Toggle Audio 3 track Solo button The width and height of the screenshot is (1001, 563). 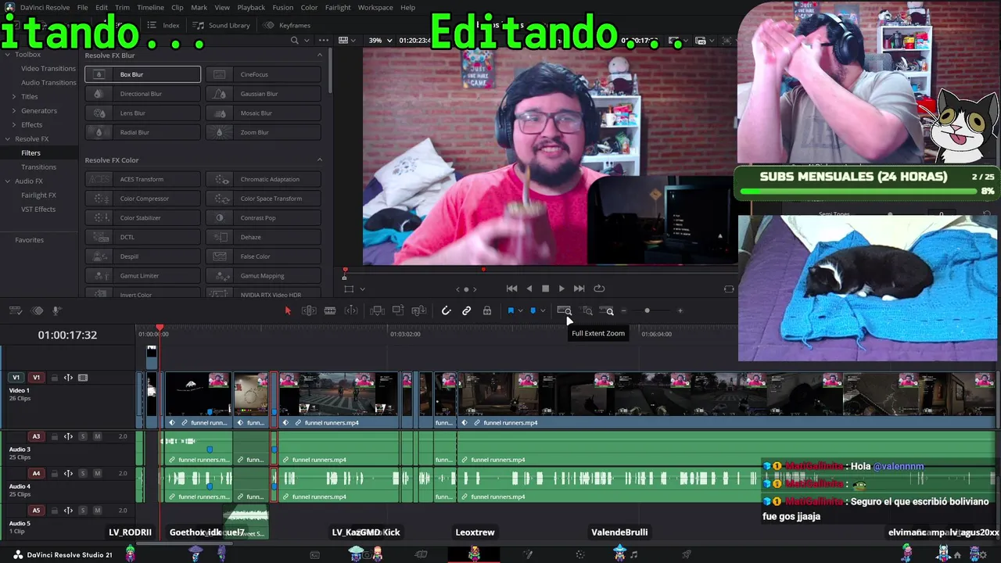[83, 436]
